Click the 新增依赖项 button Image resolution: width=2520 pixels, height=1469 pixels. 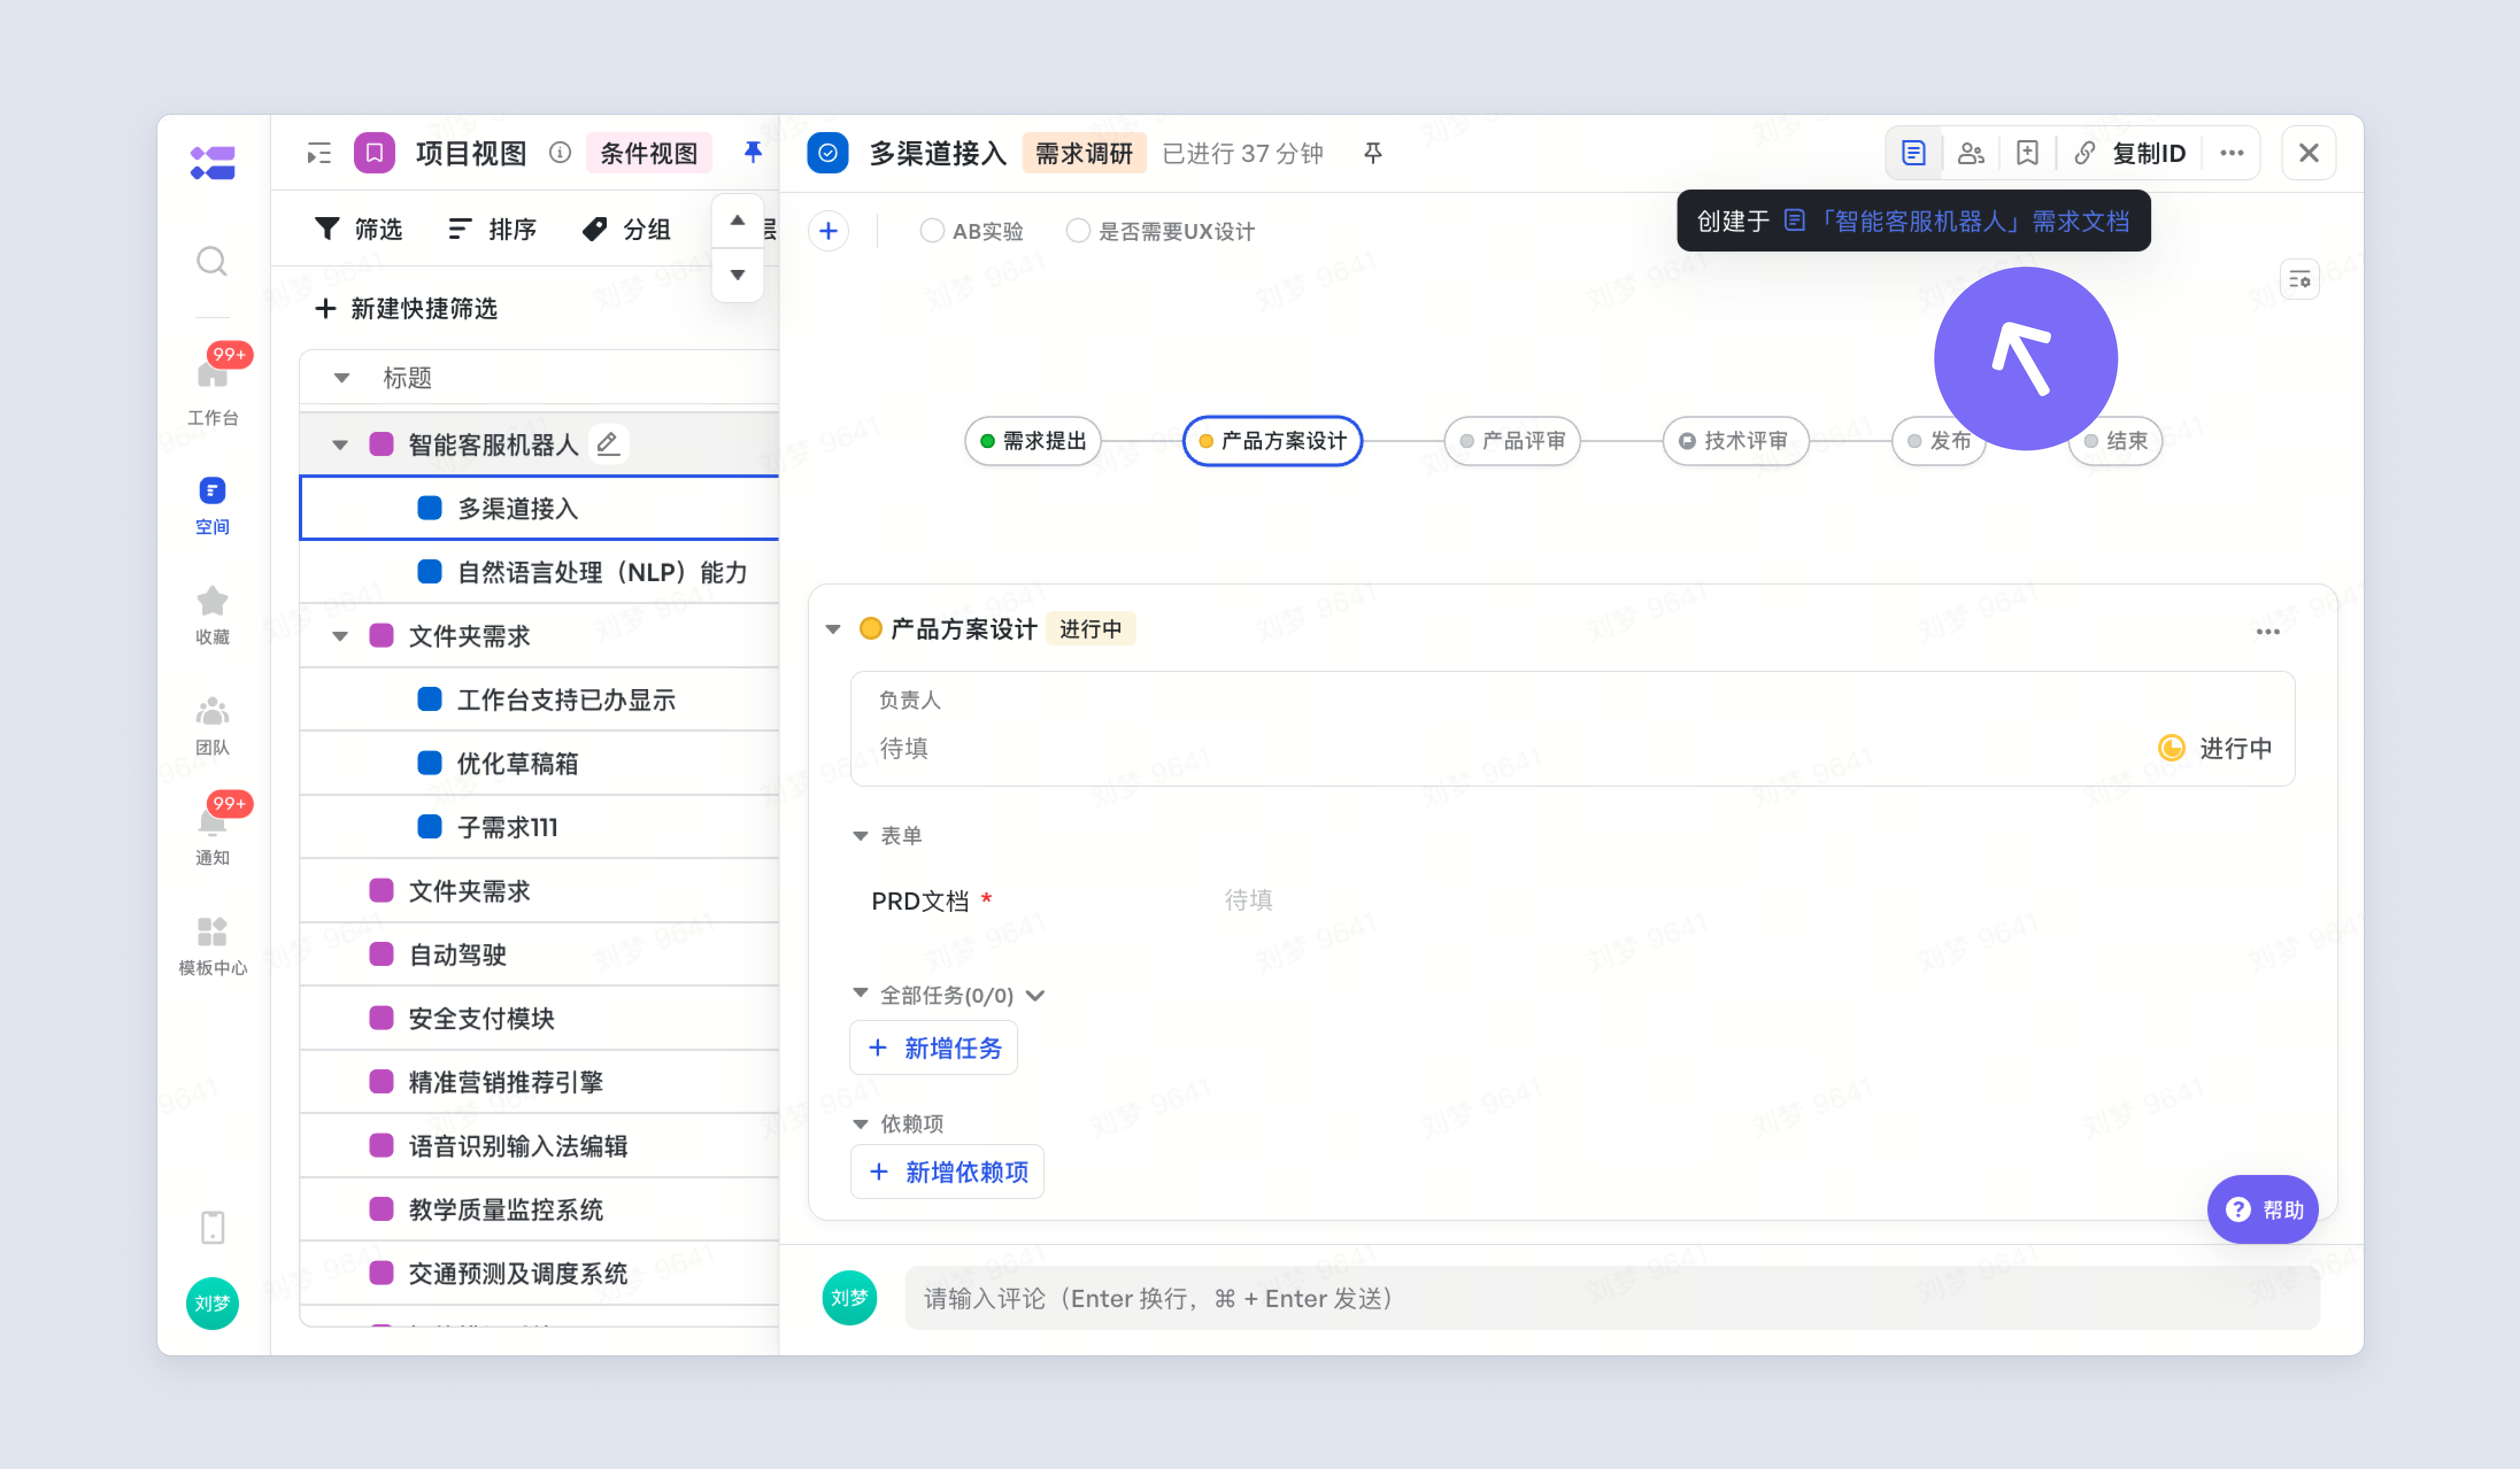click(x=947, y=1171)
